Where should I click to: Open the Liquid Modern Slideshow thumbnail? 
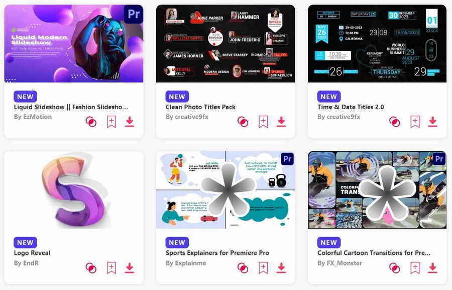[x=74, y=44]
